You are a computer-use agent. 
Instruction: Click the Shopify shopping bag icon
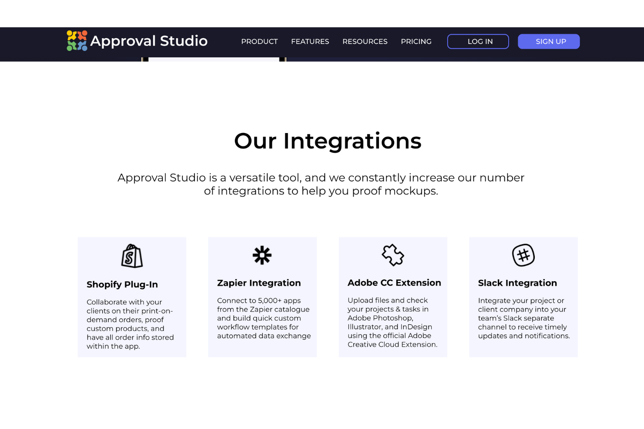(x=132, y=256)
